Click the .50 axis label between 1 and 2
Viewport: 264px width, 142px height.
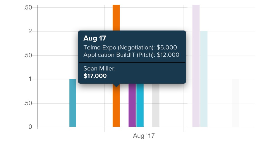(28, 55)
